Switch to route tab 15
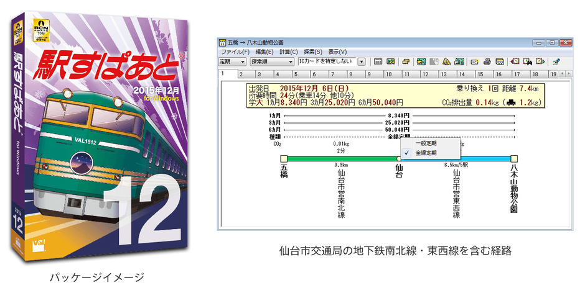This screenshot has width=585, height=293. coord(485,74)
